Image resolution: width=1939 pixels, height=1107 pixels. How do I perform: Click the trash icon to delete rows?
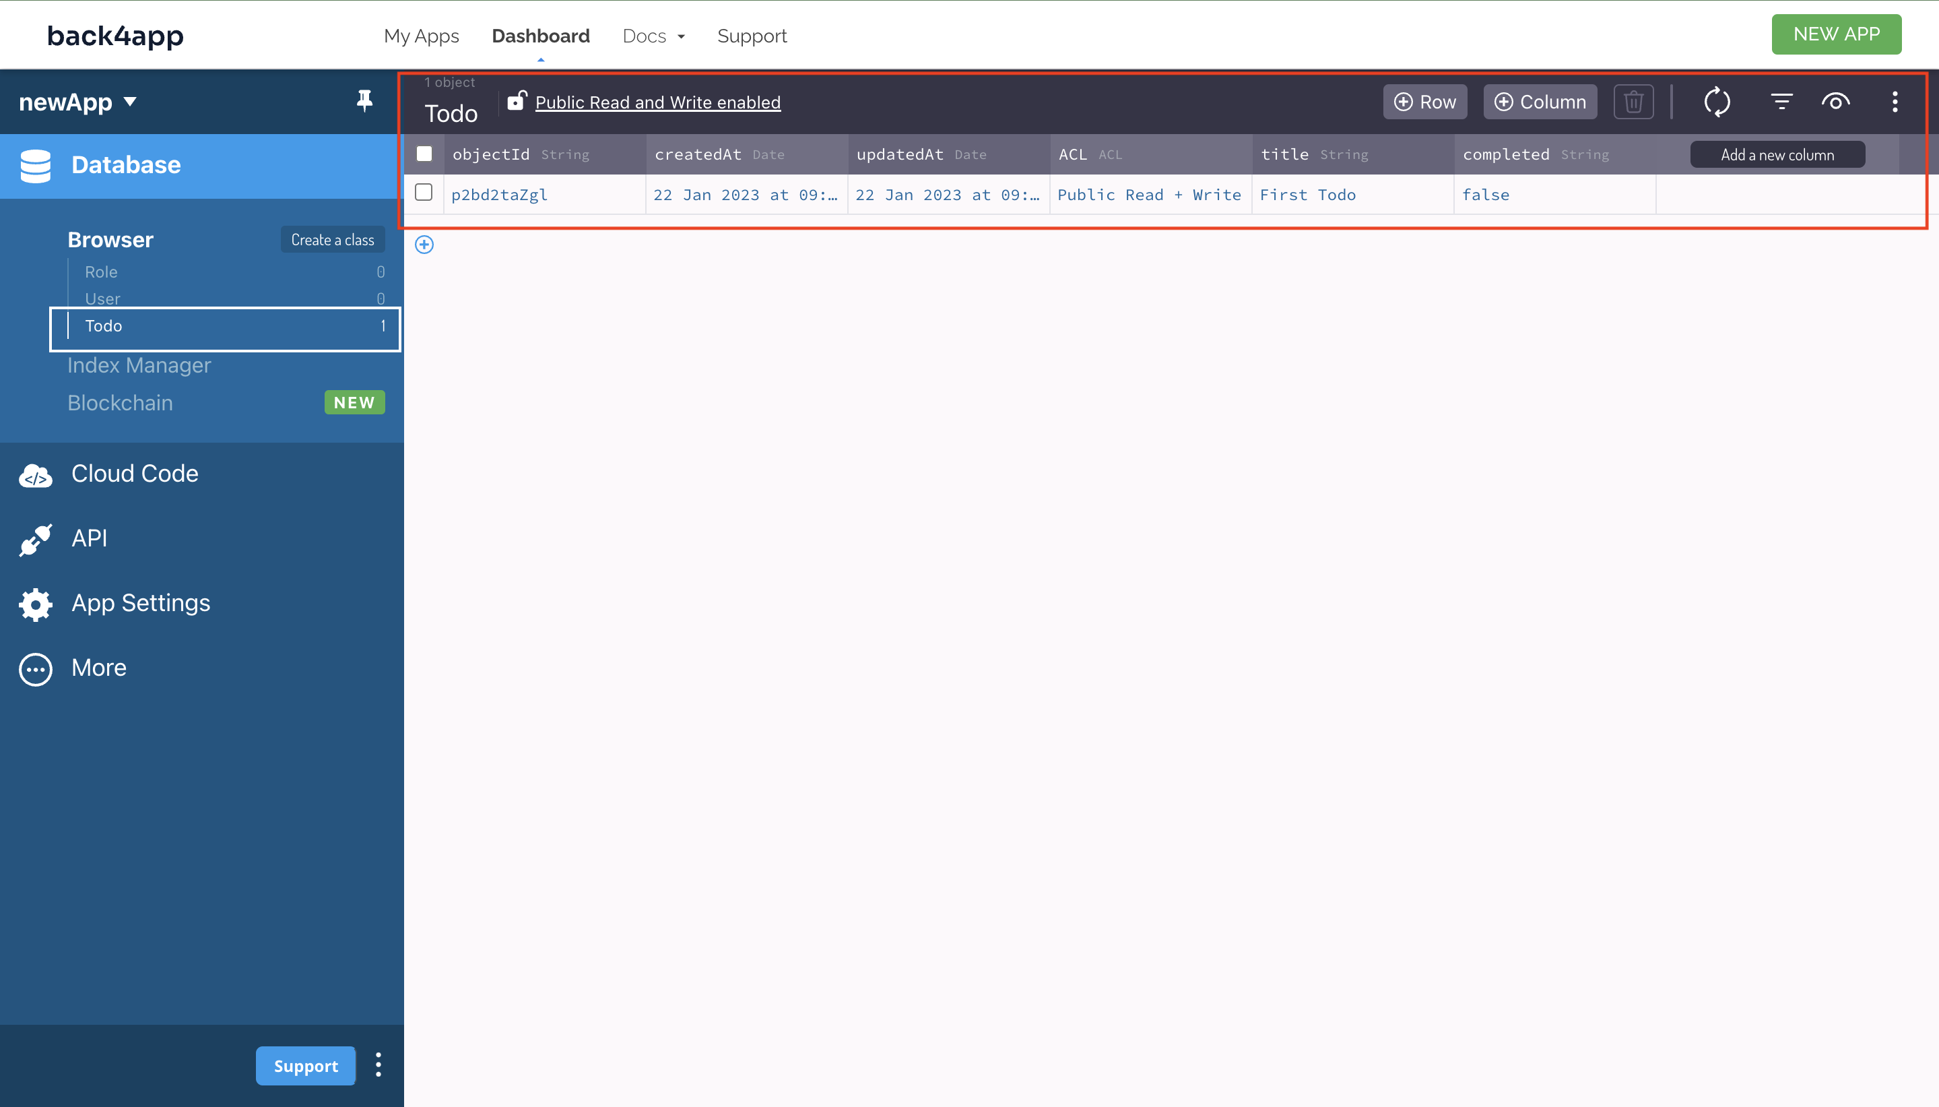tap(1633, 101)
